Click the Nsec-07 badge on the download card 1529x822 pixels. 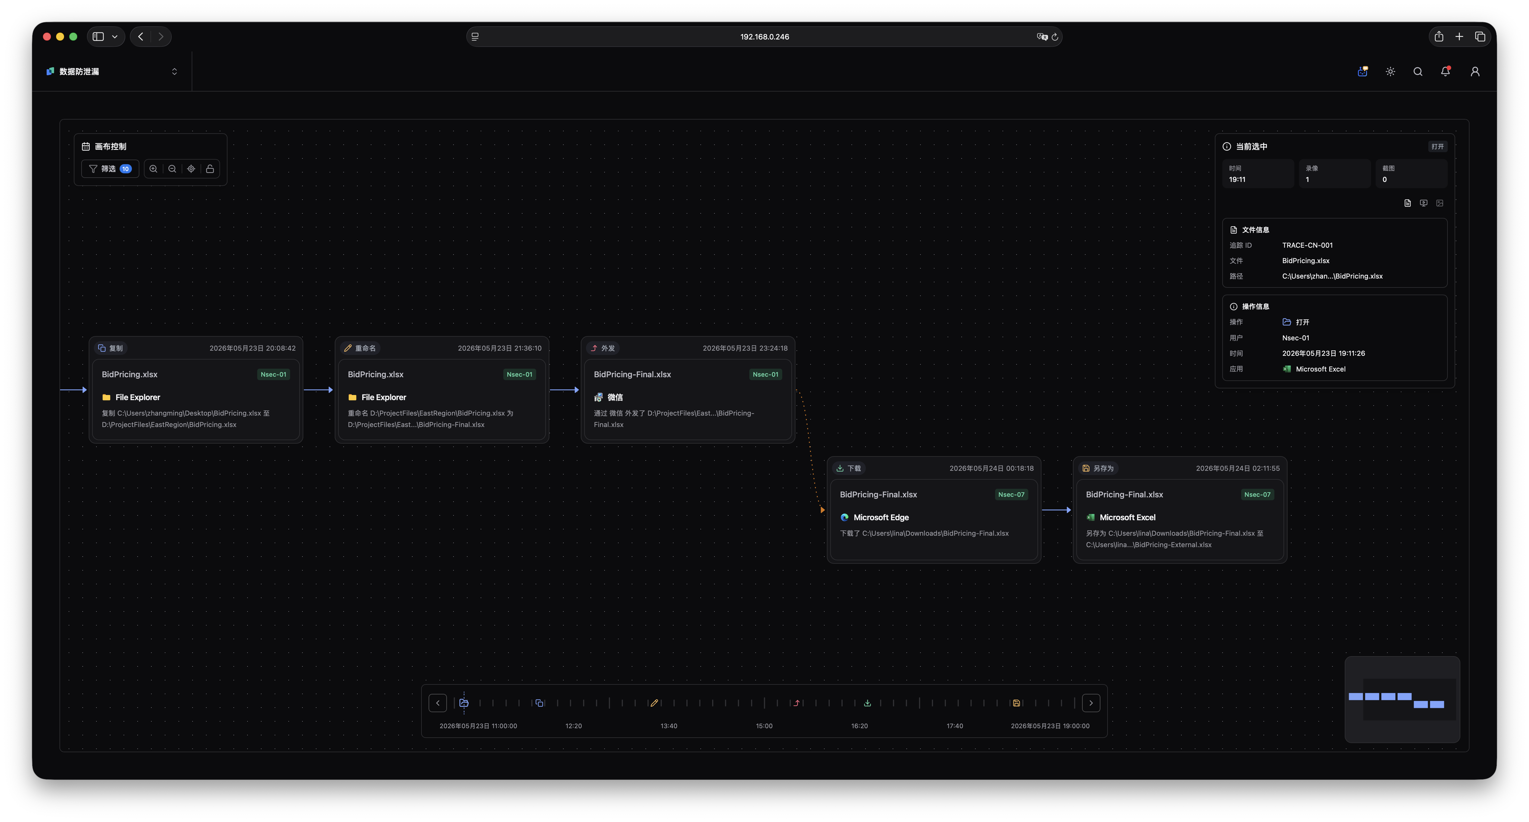click(1011, 495)
